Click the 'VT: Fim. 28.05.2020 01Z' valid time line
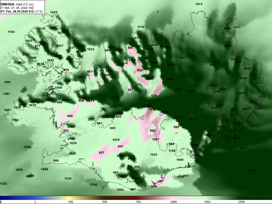This screenshot has height=204, width=272. click(17, 11)
